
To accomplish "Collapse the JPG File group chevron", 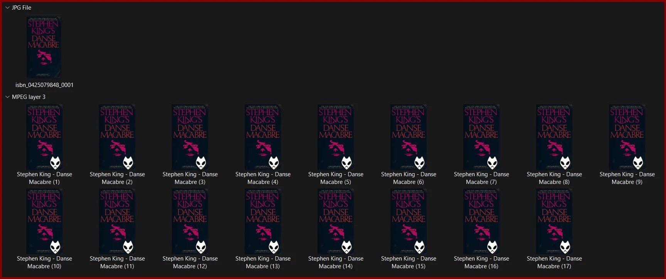I will click(x=7, y=8).
